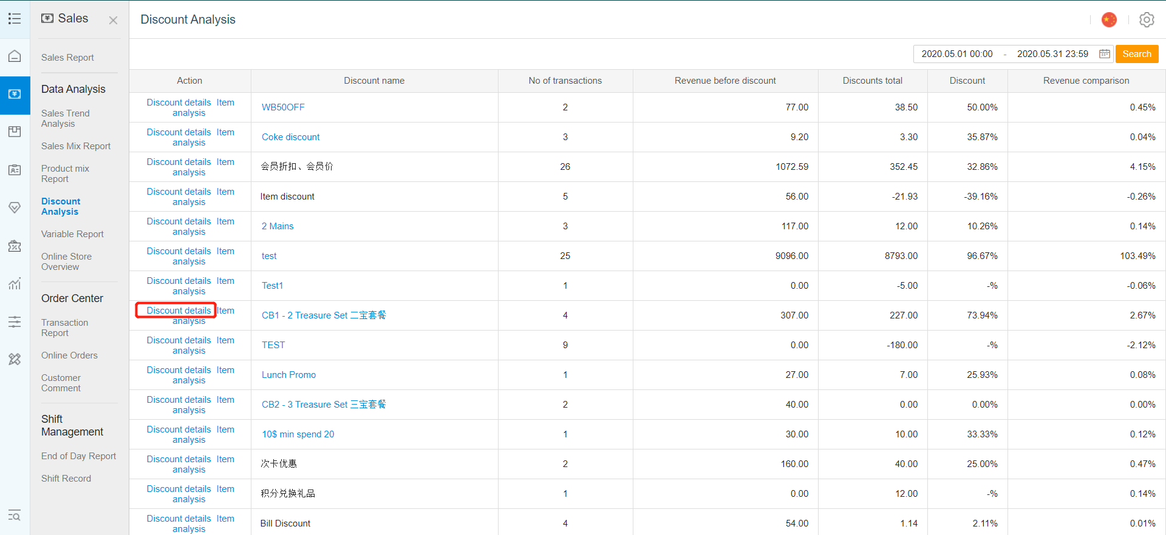1166x535 pixels.
Task: Switch language using the China flag icon
Action: coord(1109,20)
